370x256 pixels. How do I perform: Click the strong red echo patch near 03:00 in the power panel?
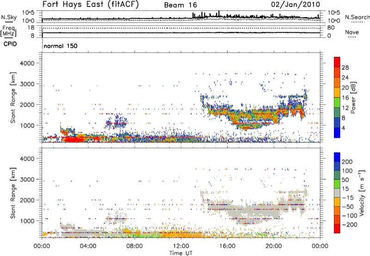click(74, 139)
